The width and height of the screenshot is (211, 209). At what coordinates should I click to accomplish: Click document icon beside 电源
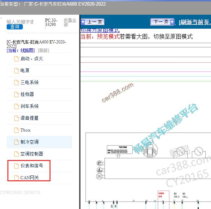point(17,71)
